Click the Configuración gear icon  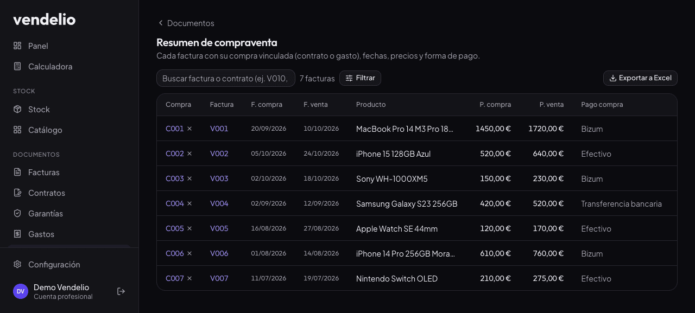tap(17, 264)
